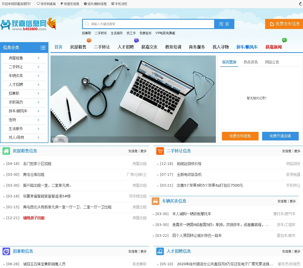Open 手机浏览 in the top bar

pos(119,4)
